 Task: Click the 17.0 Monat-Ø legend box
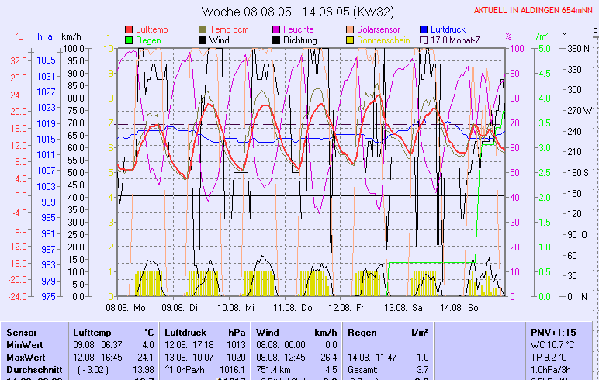pyautogui.click(x=424, y=40)
